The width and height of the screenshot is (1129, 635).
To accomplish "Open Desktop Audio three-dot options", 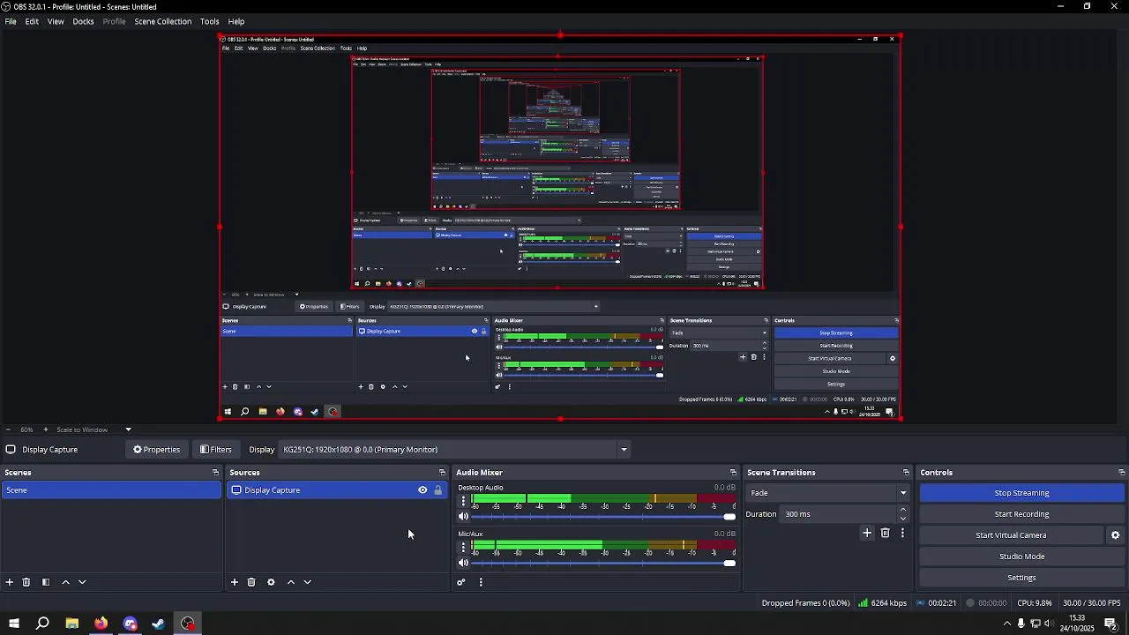I will point(463,501).
